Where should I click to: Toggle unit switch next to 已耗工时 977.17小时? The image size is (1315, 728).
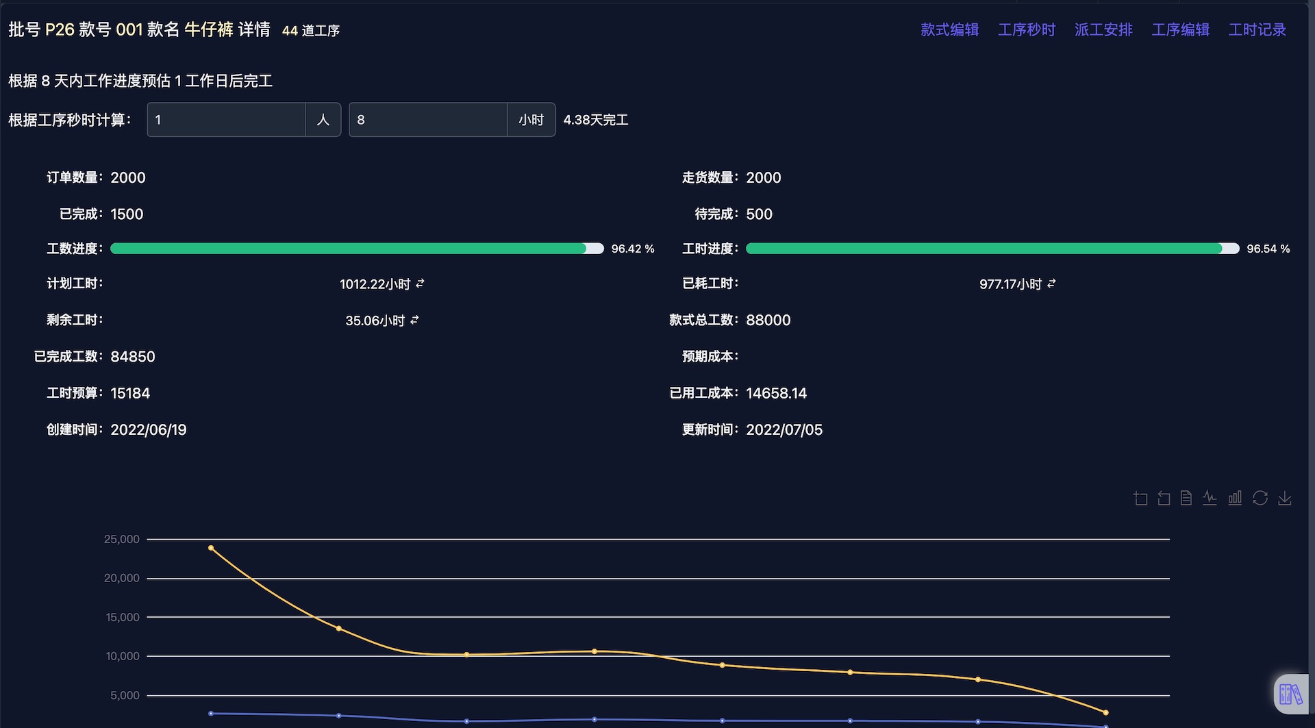point(1053,283)
